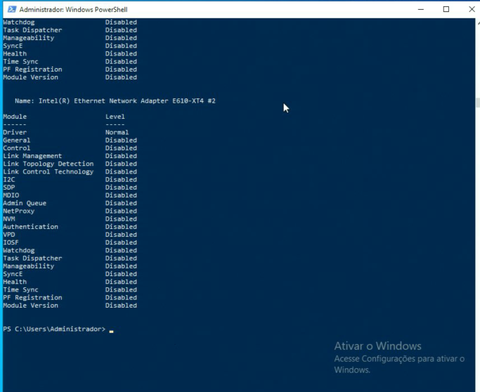Click the 'Ativar o Windows' watermark text

[377, 346]
